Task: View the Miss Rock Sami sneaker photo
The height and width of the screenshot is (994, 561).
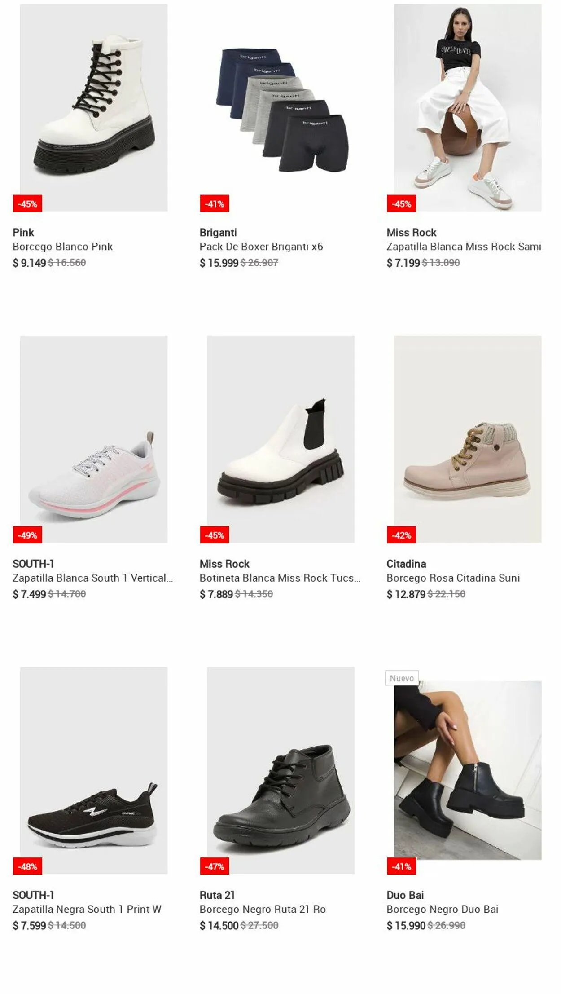Action: (467, 108)
